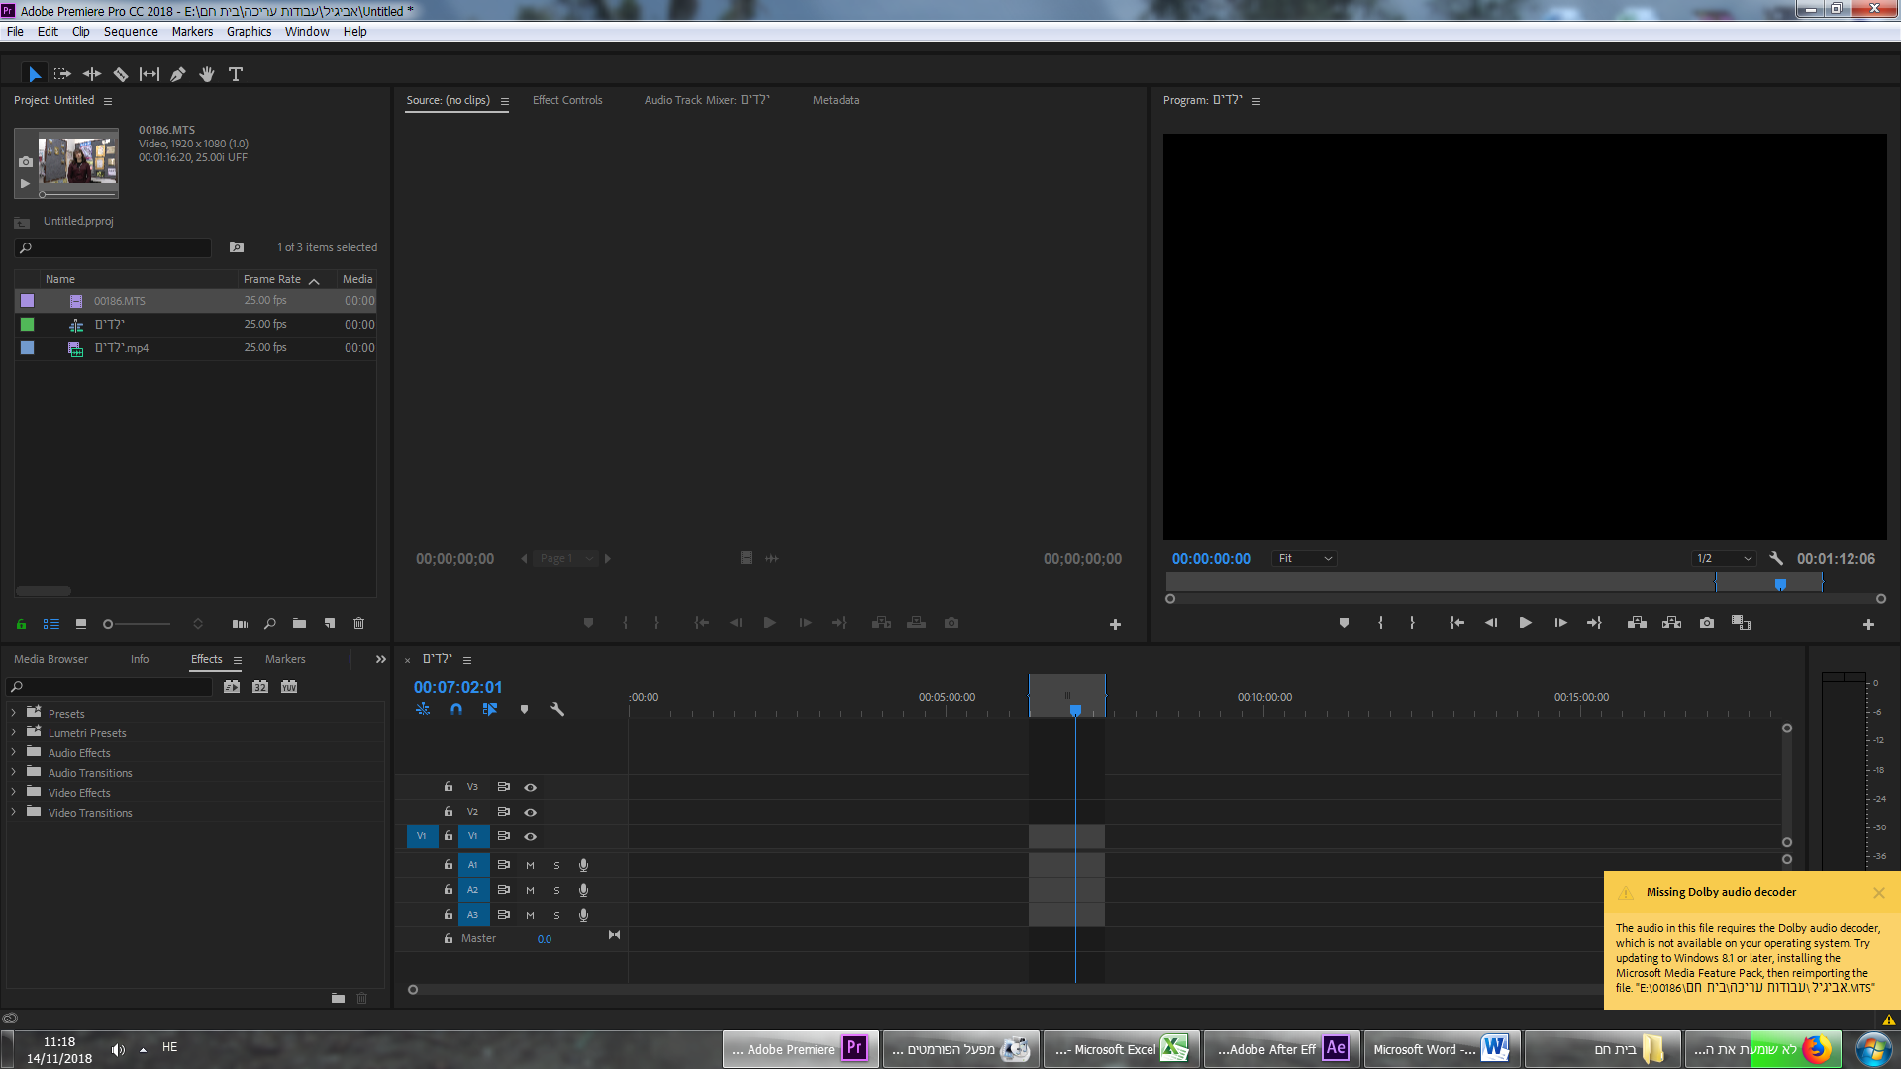Open Adobe After Effects from taskbar
This screenshot has height=1069, width=1901.
(1281, 1049)
